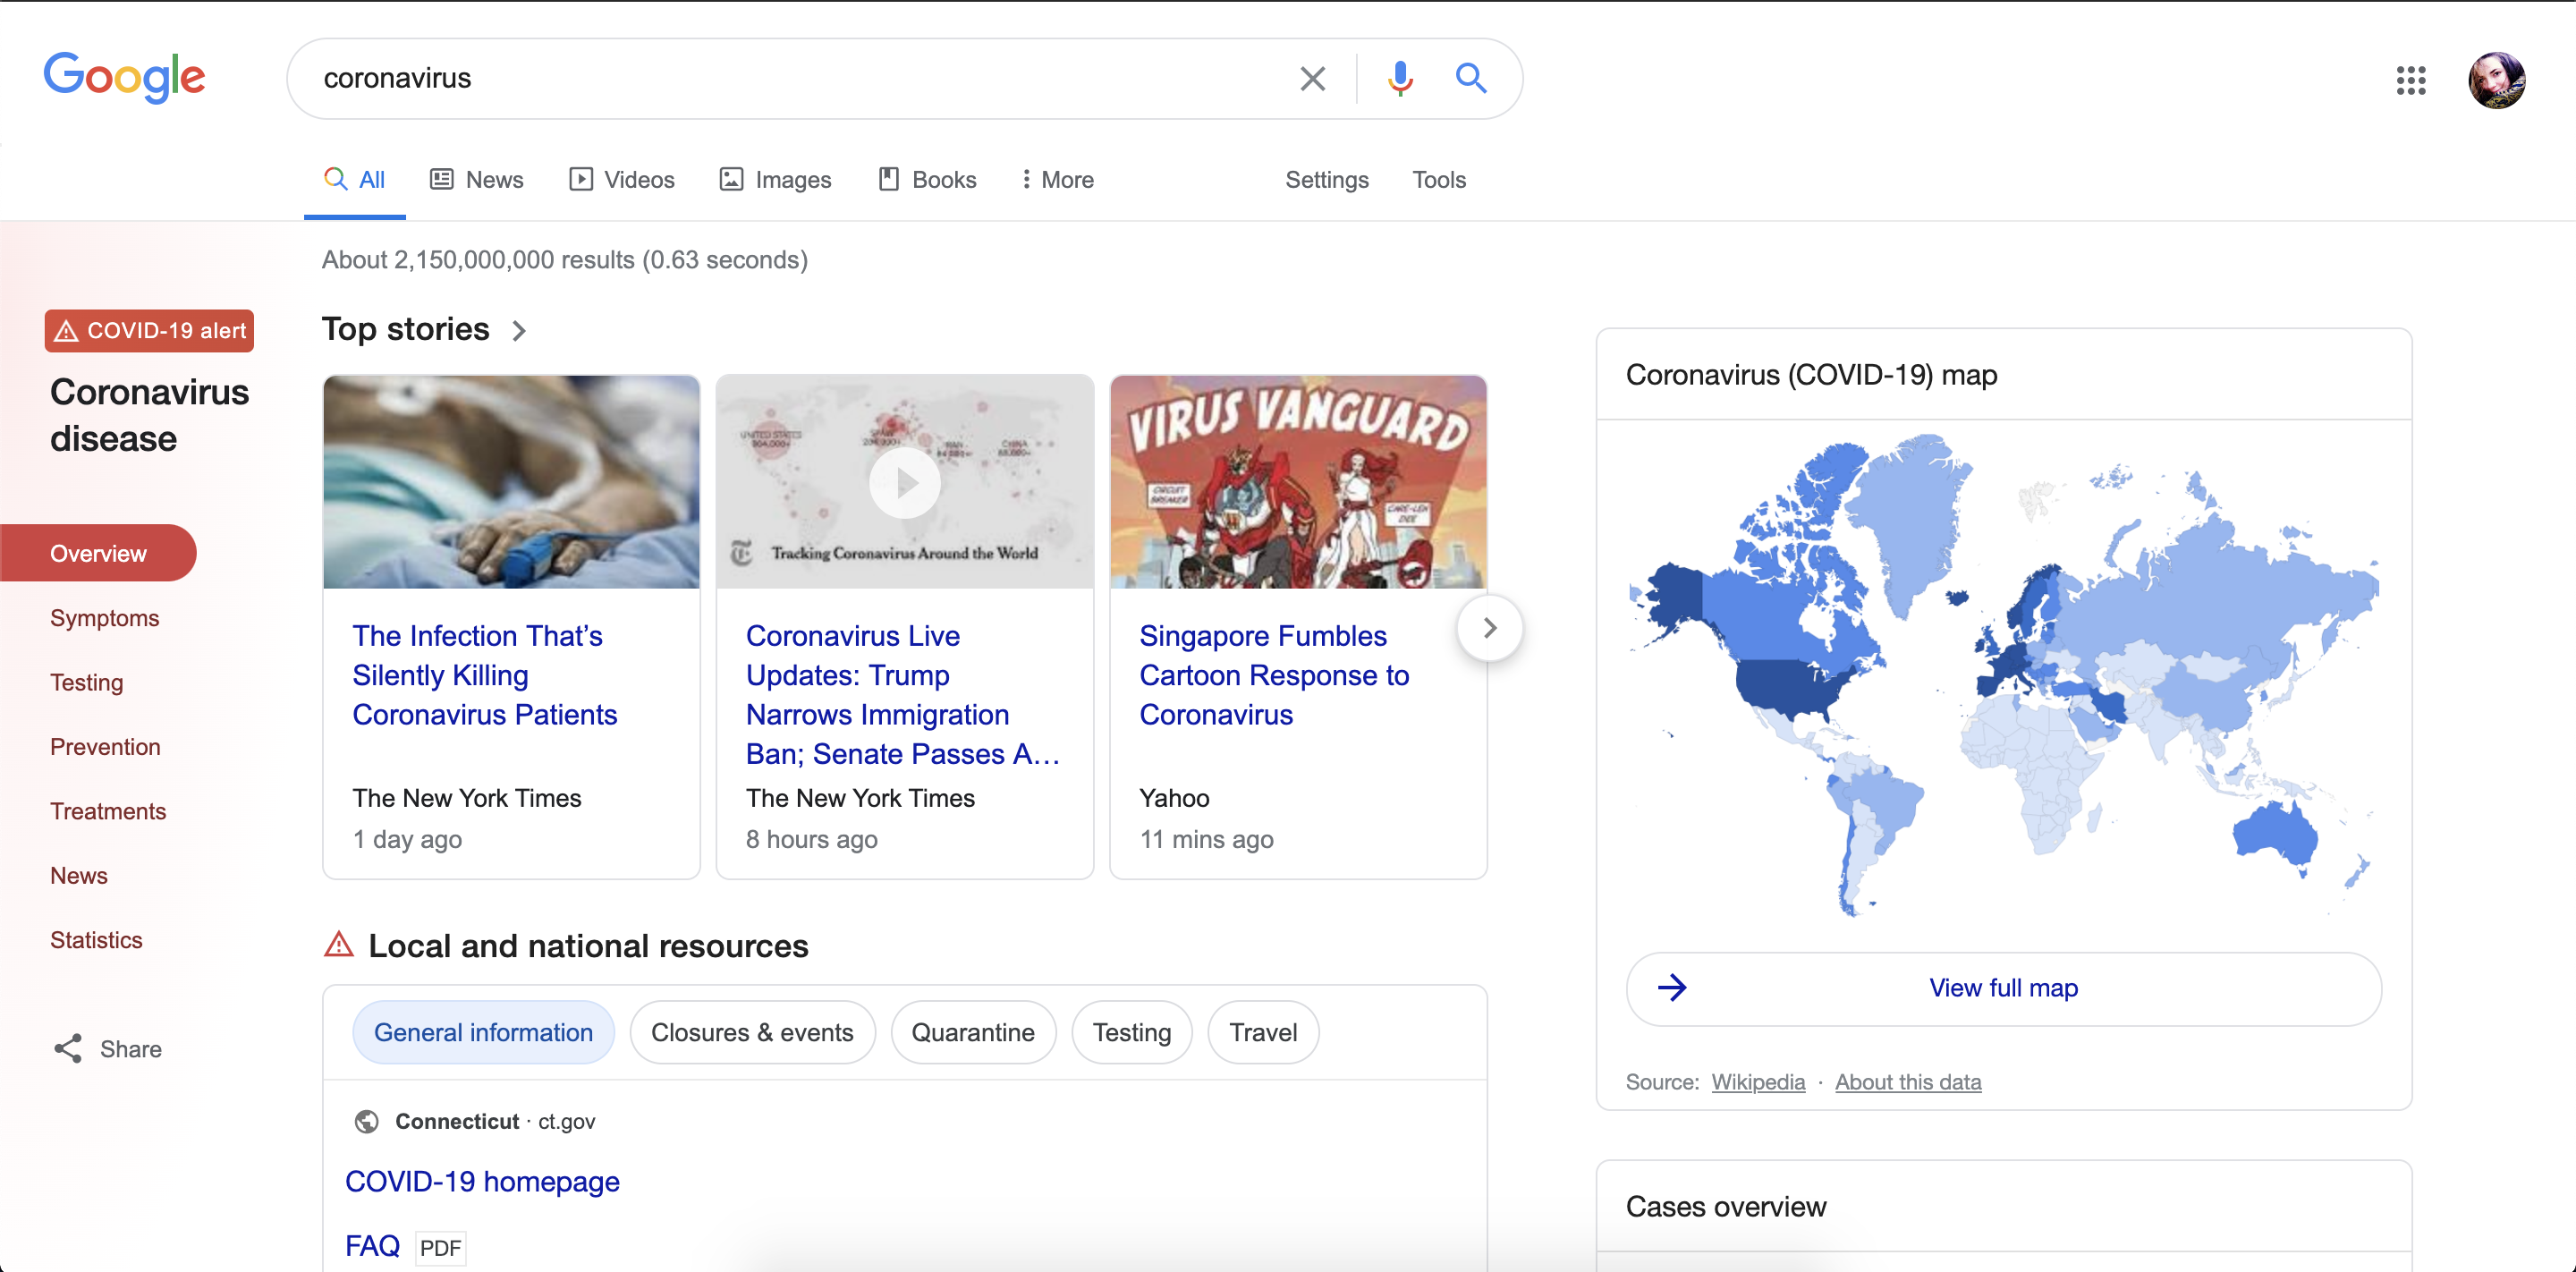This screenshot has height=1272, width=2576.
Task: Open the FAQ PDF link
Action: [372, 1246]
